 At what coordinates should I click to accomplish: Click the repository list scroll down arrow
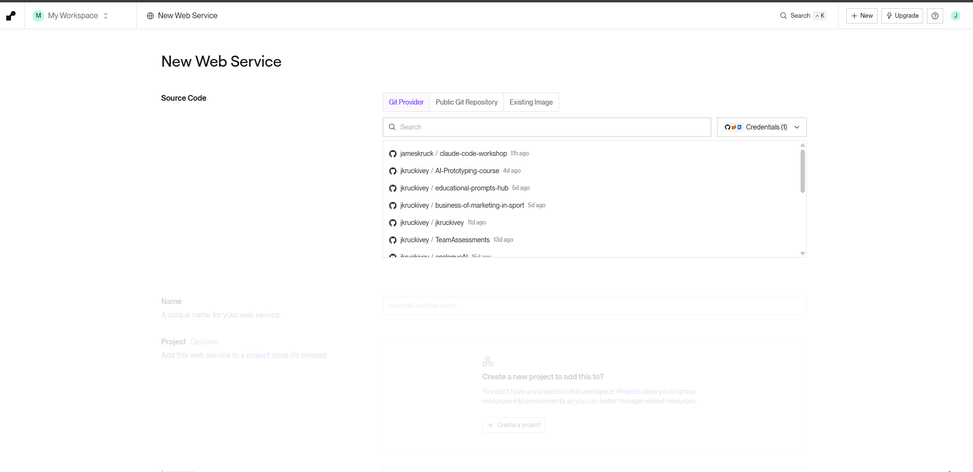[x=803, y=253]
